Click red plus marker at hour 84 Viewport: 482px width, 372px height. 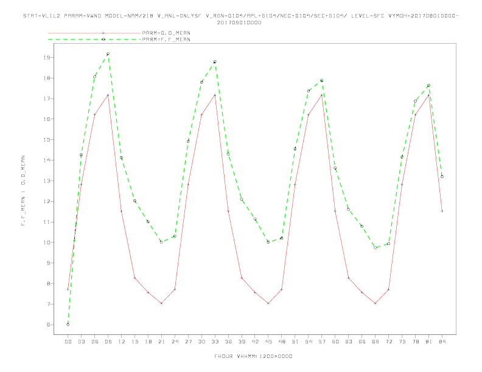tap(442, 211)
